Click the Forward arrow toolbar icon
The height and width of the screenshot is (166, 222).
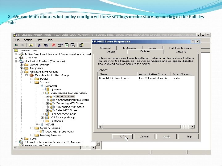pos(22,45)
